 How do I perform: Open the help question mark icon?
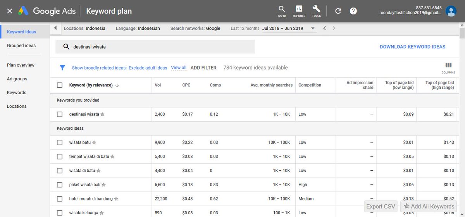(x=353, y=11)
